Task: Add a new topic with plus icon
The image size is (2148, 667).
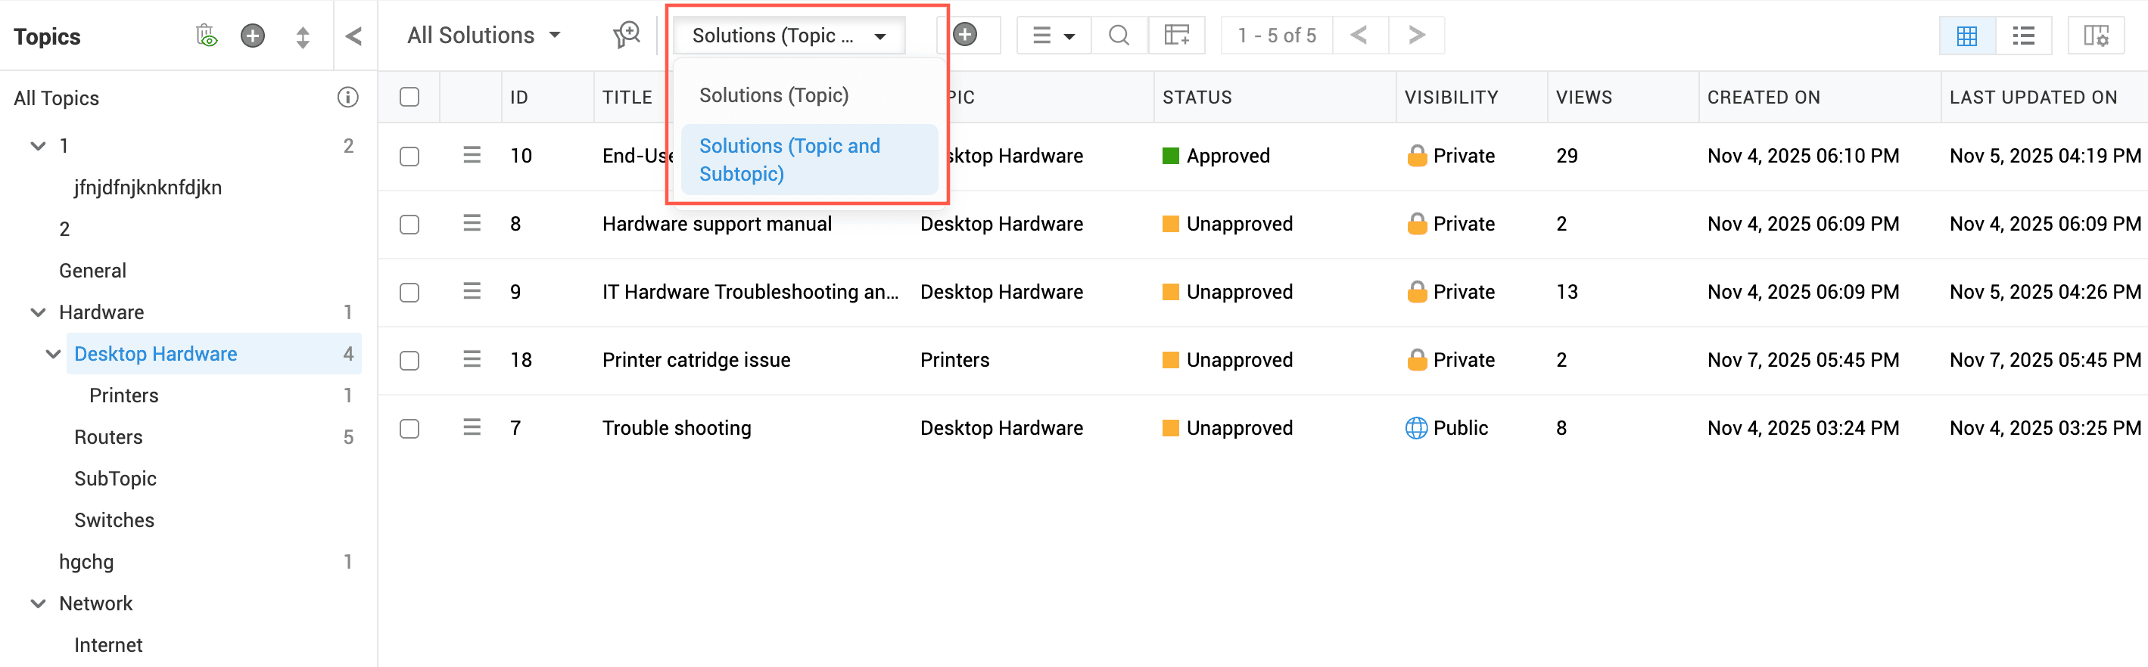Action: [253, 36]
